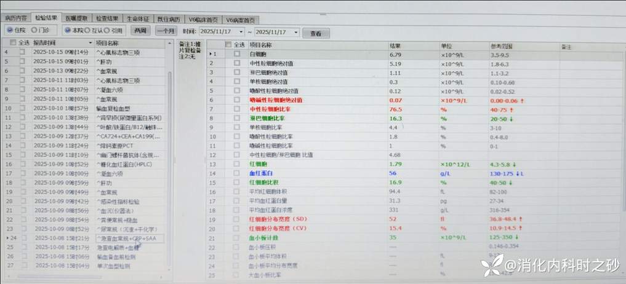Switch to the V6病案首页 tab
Image resolution: width=626 pixels, height=284 pixels.
[240, 20]
